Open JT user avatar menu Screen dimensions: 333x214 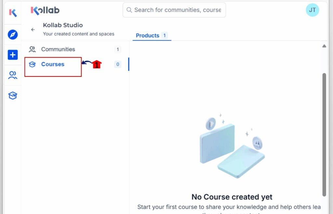click(x=312, y=10)
